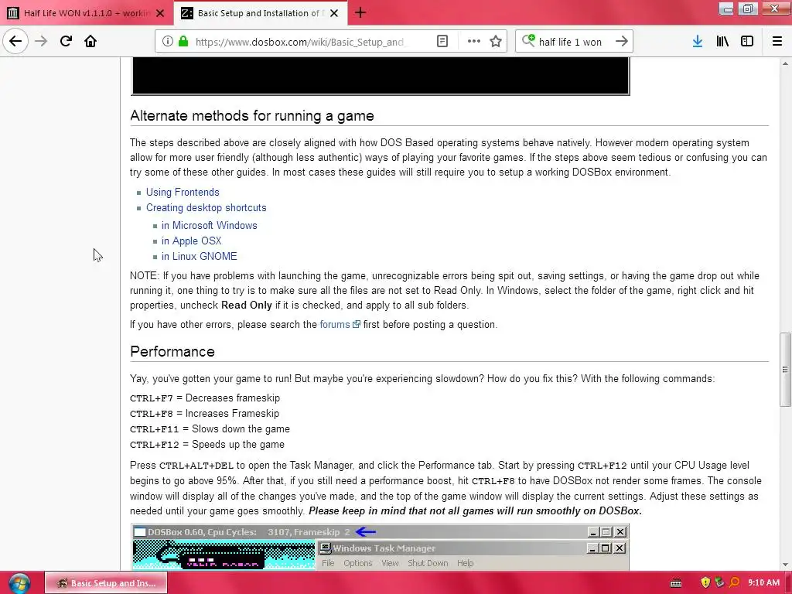792x594 pixels.
Task: Reload the current page
Action: [66, 41]
